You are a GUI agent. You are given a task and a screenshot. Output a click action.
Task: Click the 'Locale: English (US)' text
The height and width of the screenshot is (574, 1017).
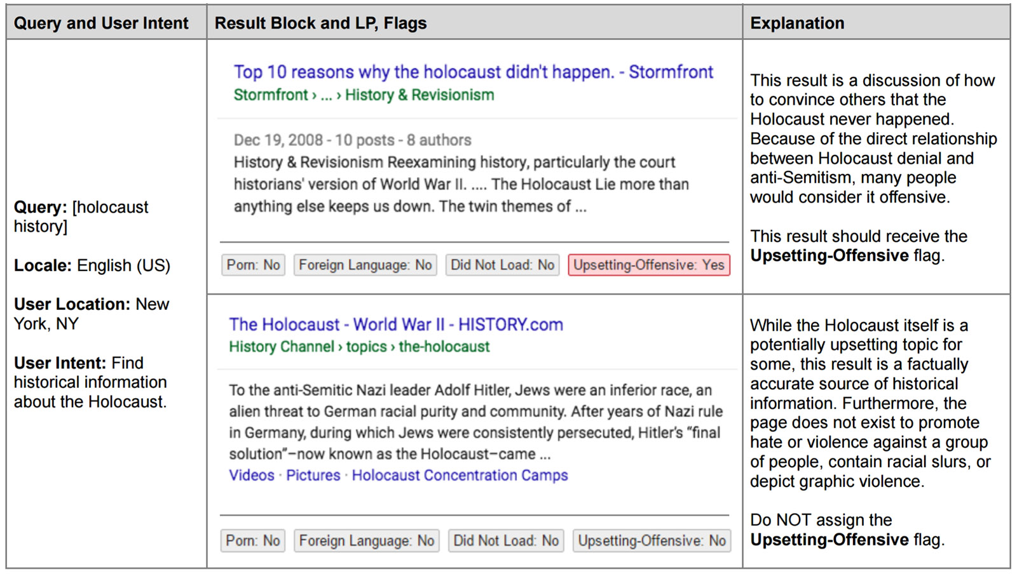(x=92, y=265)
